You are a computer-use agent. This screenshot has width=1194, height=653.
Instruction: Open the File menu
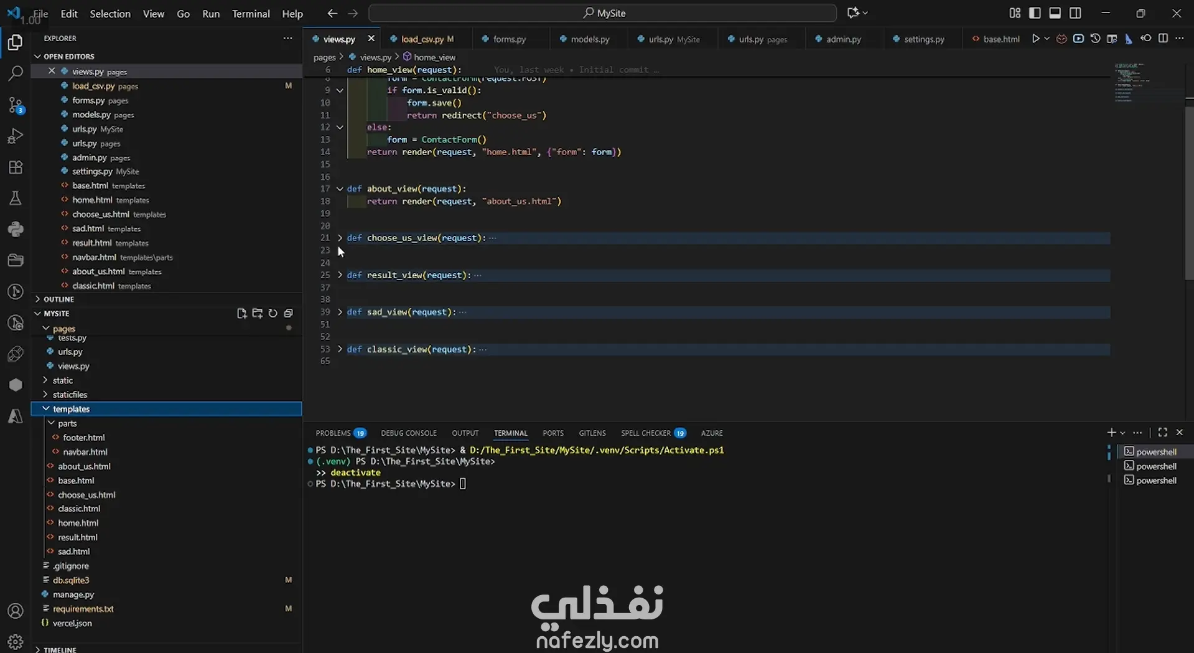click(x=40, y=13)
